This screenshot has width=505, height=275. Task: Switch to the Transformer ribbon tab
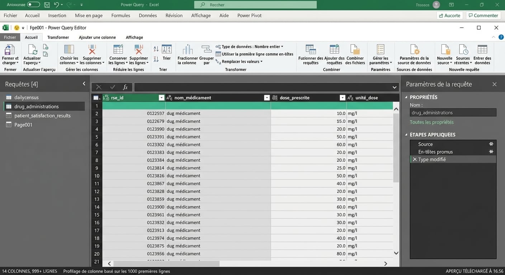(x=58, y=37)
